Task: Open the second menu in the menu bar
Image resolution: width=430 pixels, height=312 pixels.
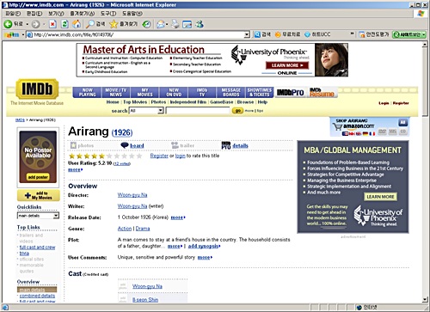Action: coord(34,14)
